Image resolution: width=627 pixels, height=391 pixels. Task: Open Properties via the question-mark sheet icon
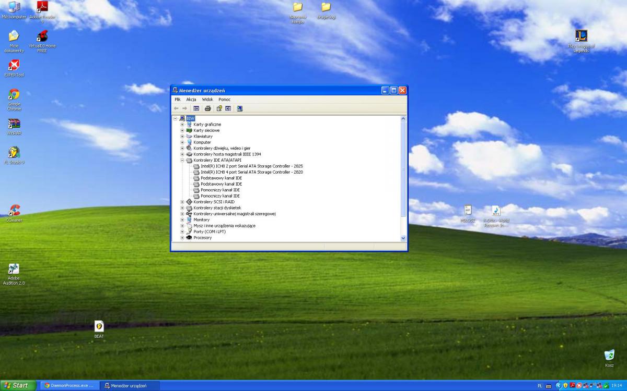click(x=219, y=108)
